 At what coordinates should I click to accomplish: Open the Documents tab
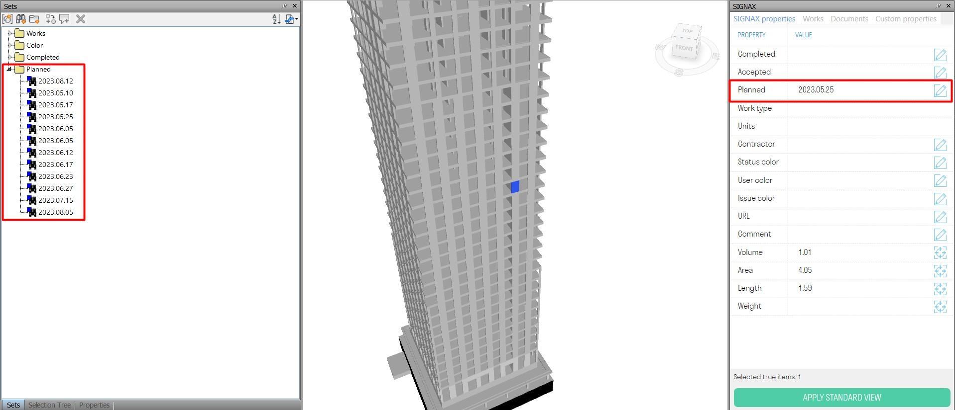click(x=849, y=19)
